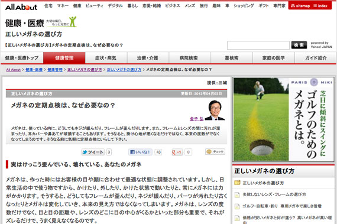Open the 旅行 navigation item
337x224 pixels.
(x=204, y=6)
